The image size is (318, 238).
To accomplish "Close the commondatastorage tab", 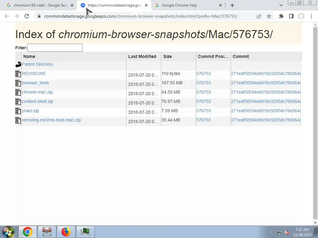I will pyautogui.click(x=146, y=6).
